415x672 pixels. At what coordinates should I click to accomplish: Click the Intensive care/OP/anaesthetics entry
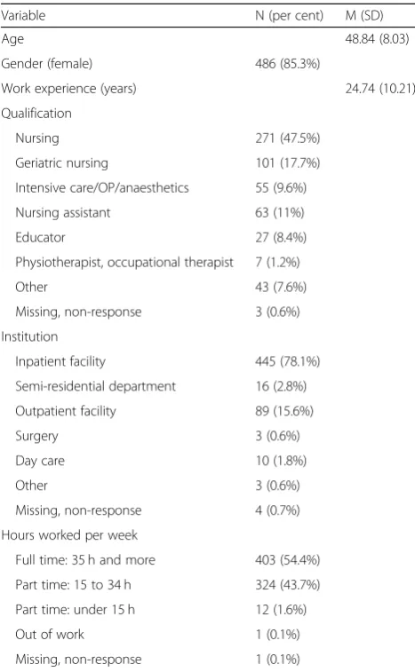101,187
